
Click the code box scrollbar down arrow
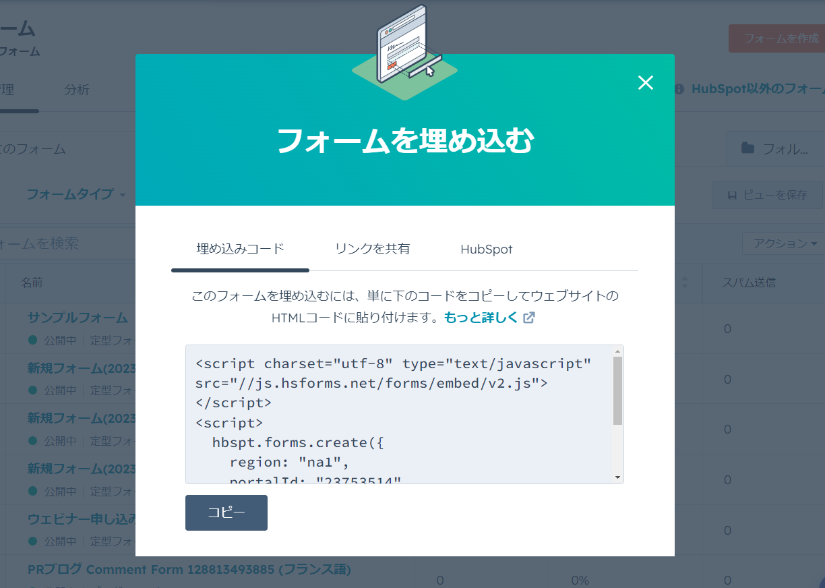tap(617, 477)
